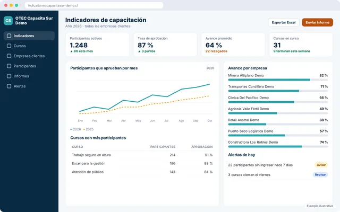The image size is (340, 212).
Task: Click the 'Oct' month label on chart
Action: click(x=210, y=121)
